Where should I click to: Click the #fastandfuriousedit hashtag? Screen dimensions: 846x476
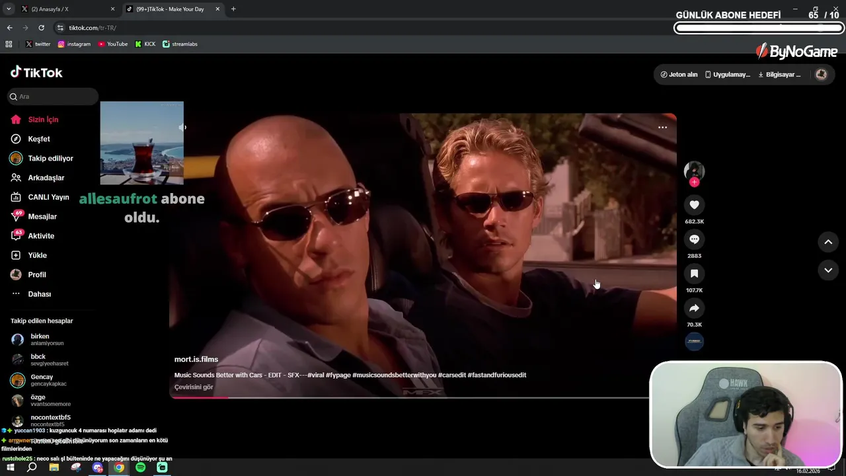coord(497,376)
